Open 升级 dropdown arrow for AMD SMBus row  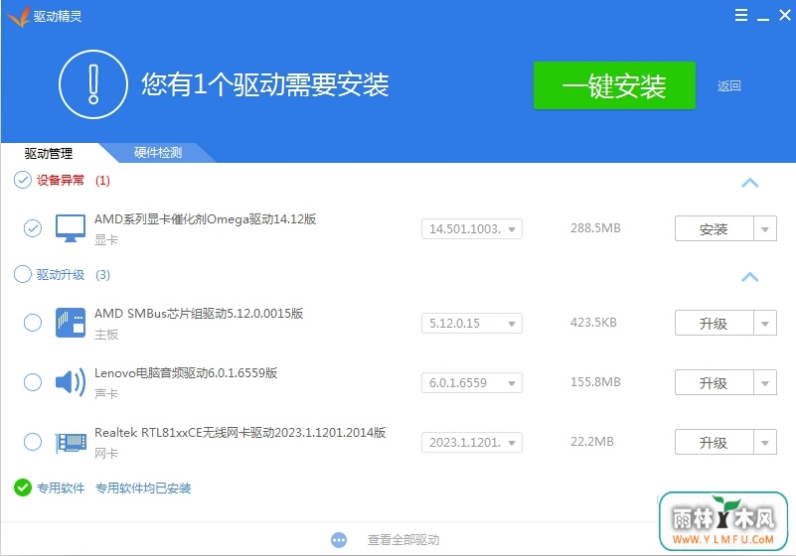[765, 324]
